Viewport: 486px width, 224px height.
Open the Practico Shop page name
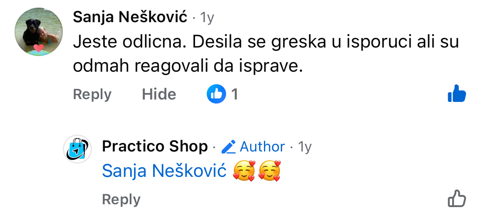pos(155,146)
